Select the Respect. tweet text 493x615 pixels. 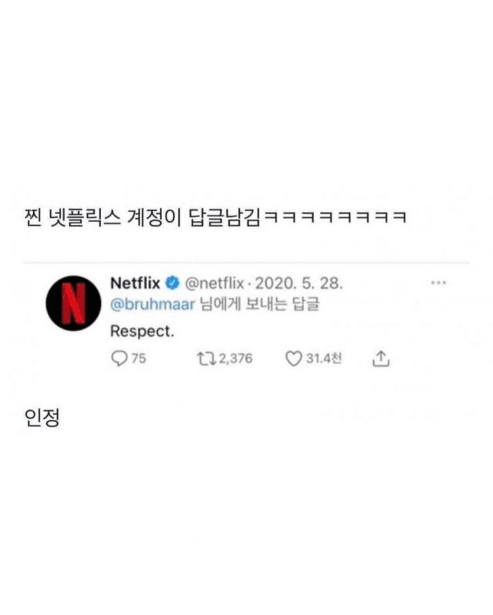(143, 331)
